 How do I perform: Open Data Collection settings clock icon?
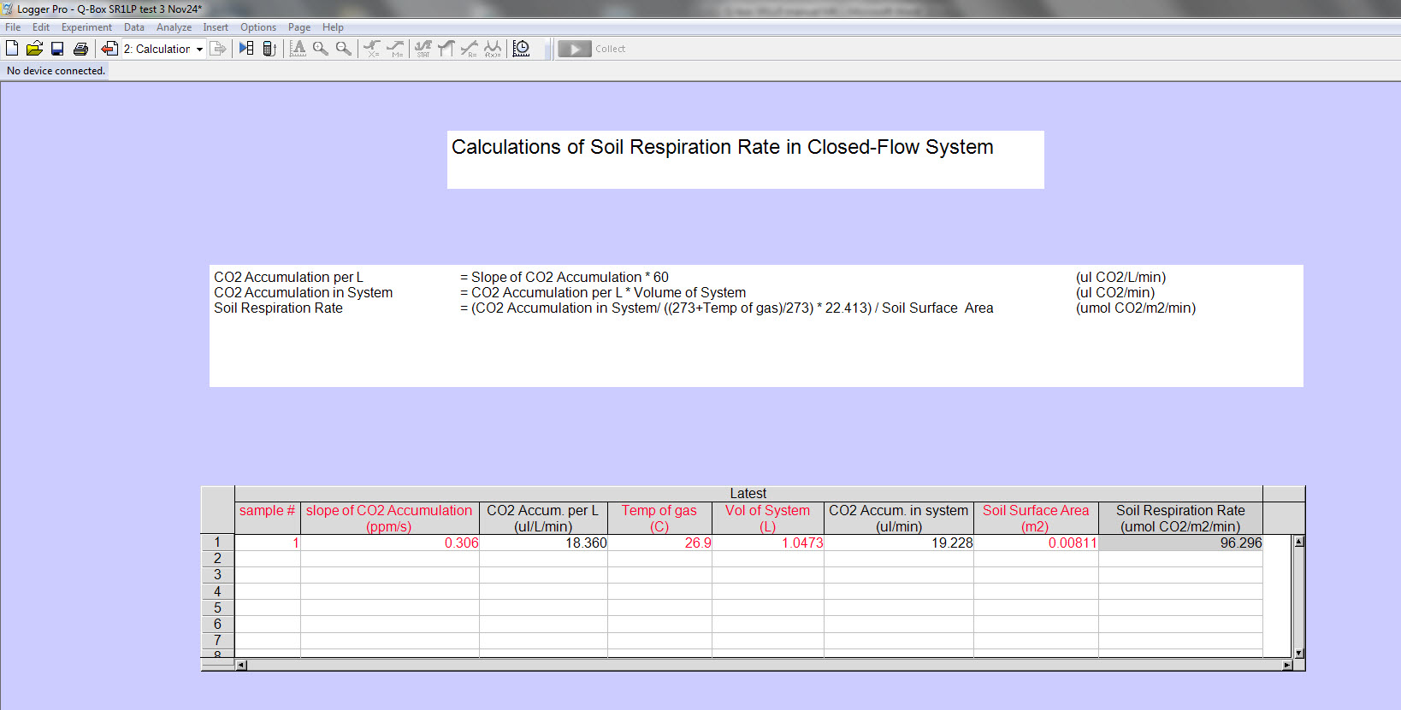pos(521,49)
